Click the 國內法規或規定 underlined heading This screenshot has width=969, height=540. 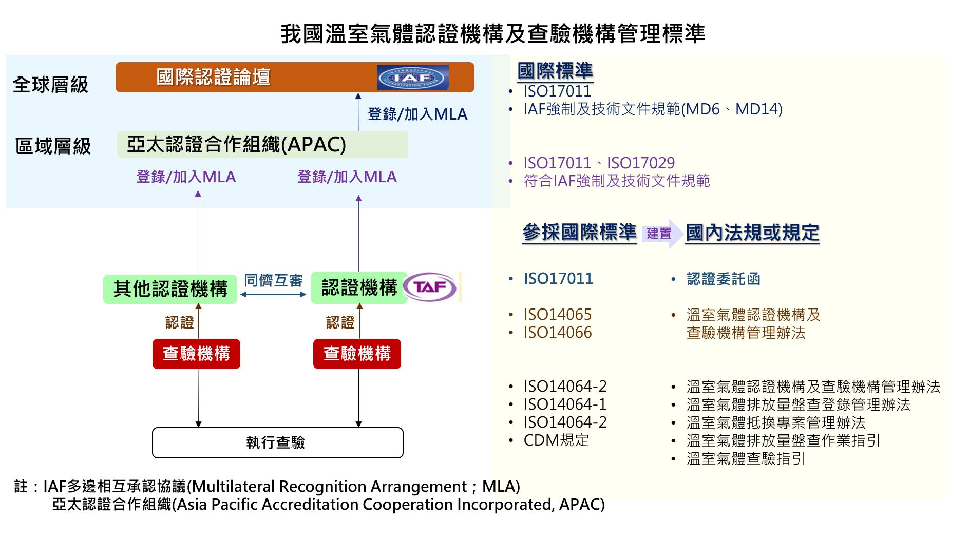[752, 233]
